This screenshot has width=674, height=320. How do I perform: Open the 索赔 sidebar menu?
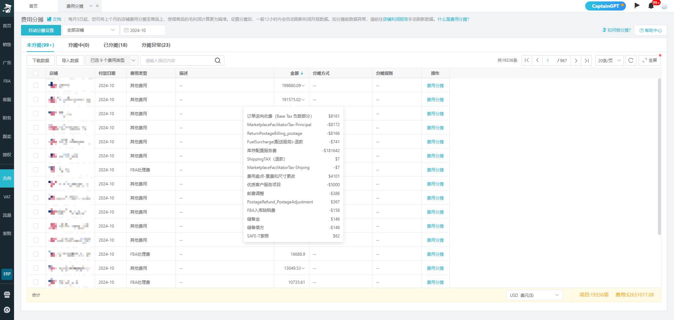coord(7,234)
